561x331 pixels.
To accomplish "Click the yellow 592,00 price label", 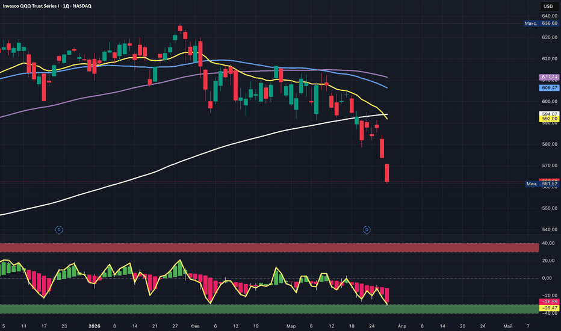I will 547,119.
